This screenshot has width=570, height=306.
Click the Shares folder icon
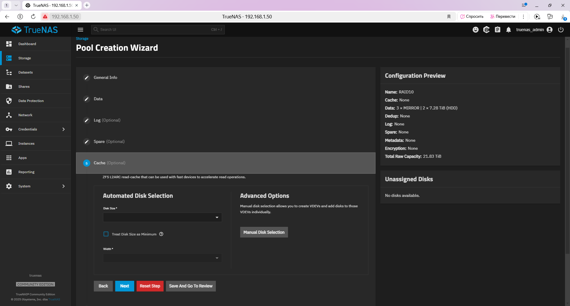[9, 87]
